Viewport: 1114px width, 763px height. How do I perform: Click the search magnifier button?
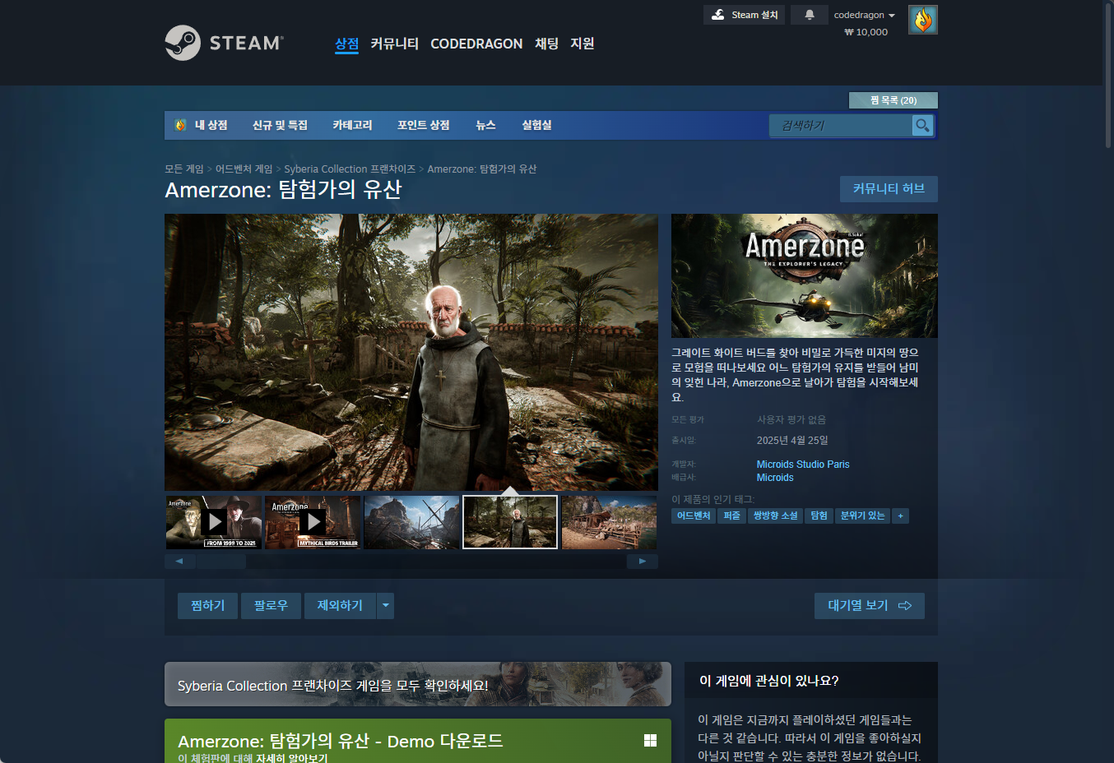point(922,125)
